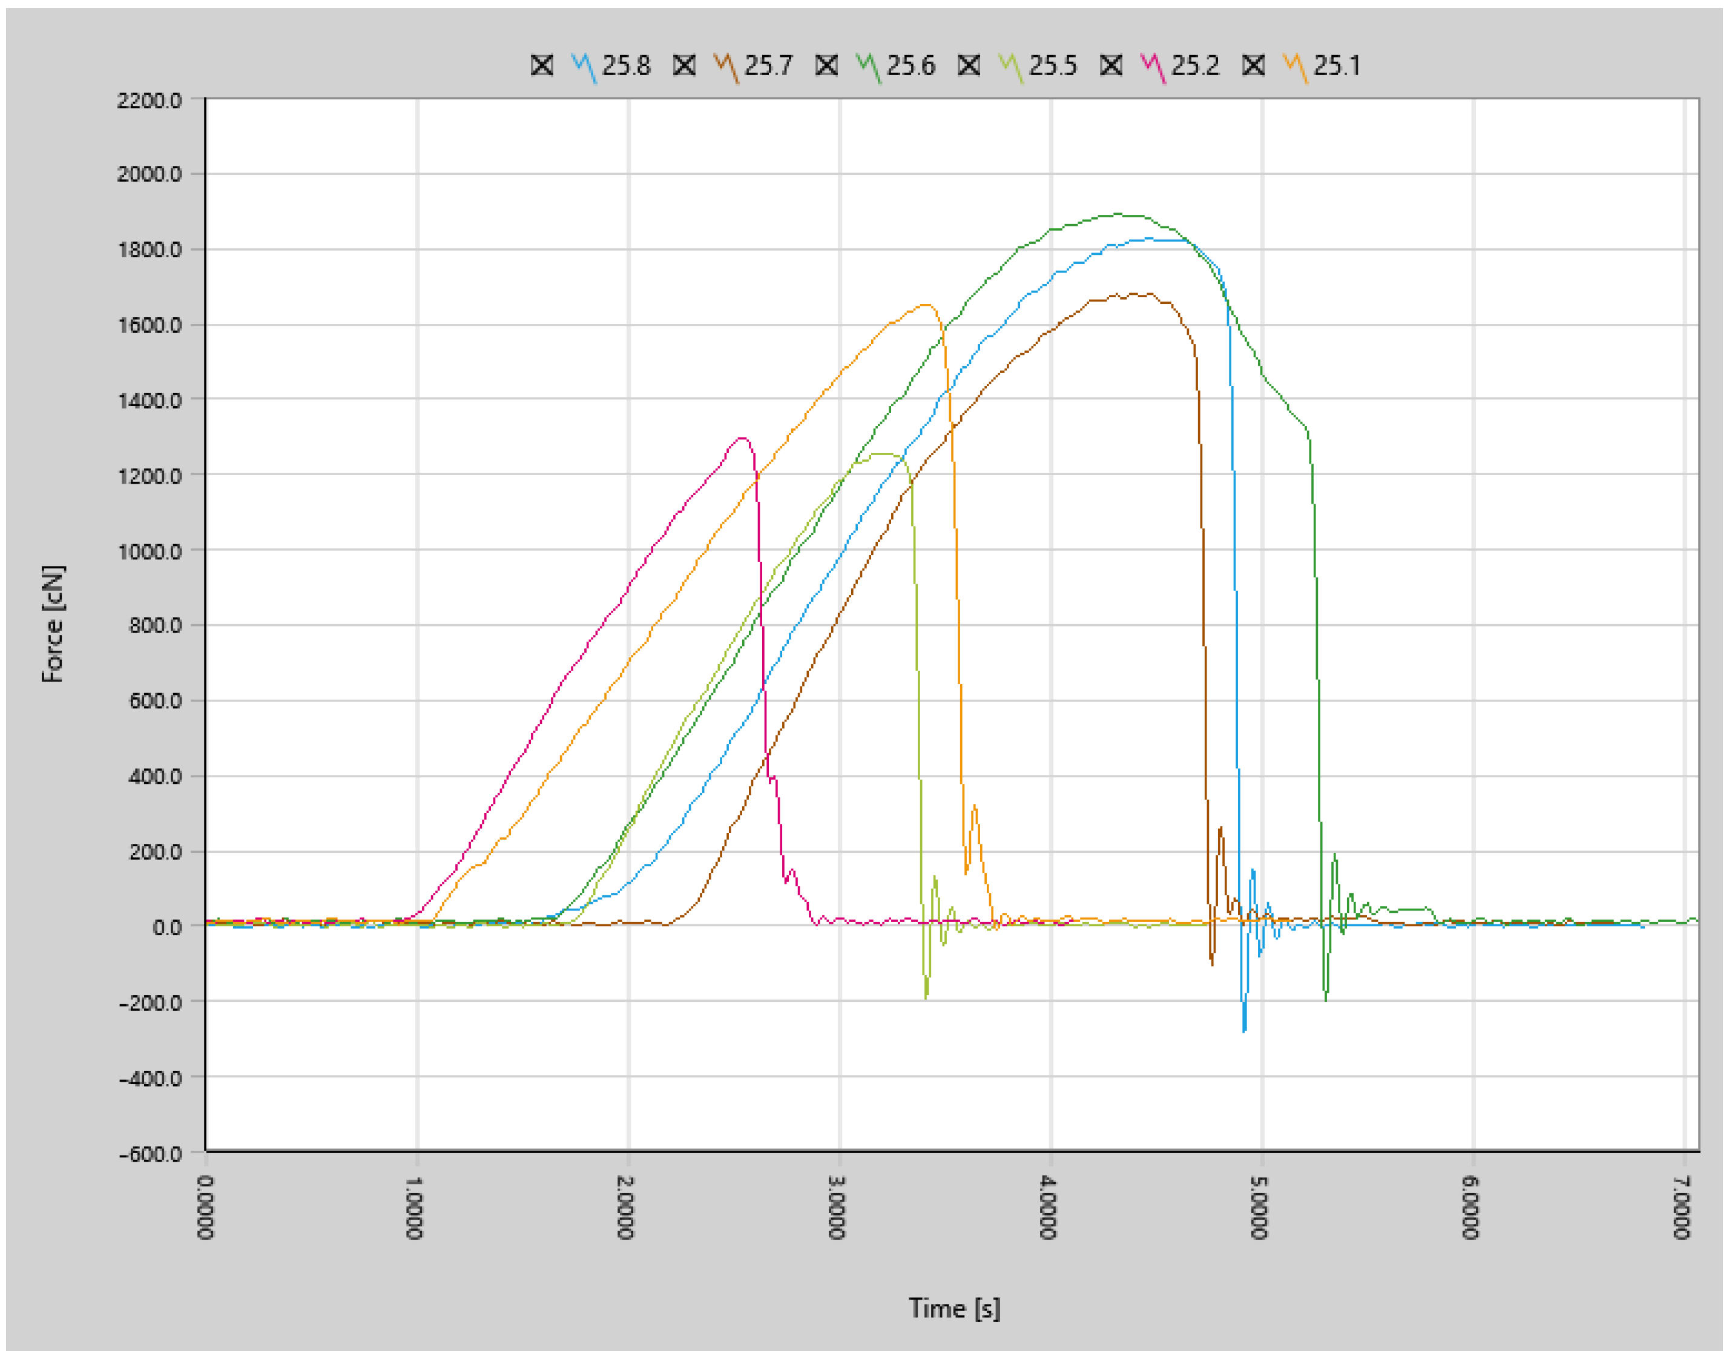
Task: Select the 25.8 legend label
Action: pos(627,65)
